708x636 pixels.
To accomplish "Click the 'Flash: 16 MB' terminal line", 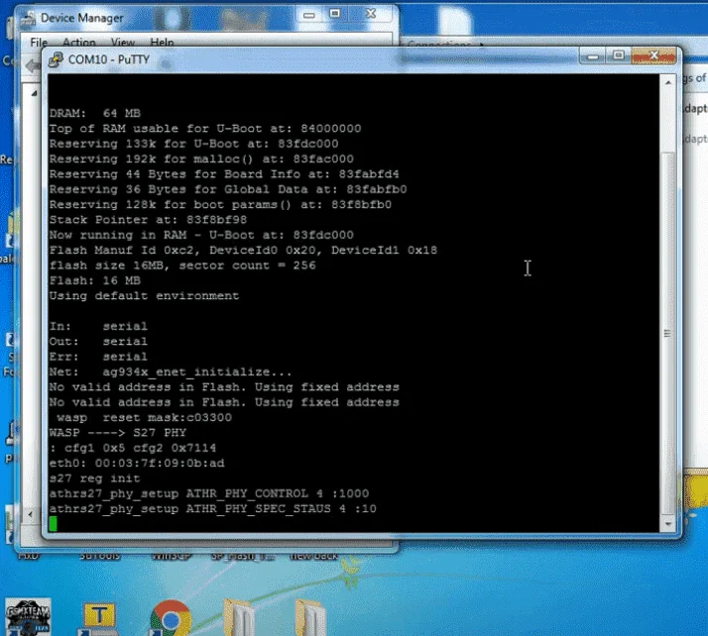I will [x=95, y=280].
